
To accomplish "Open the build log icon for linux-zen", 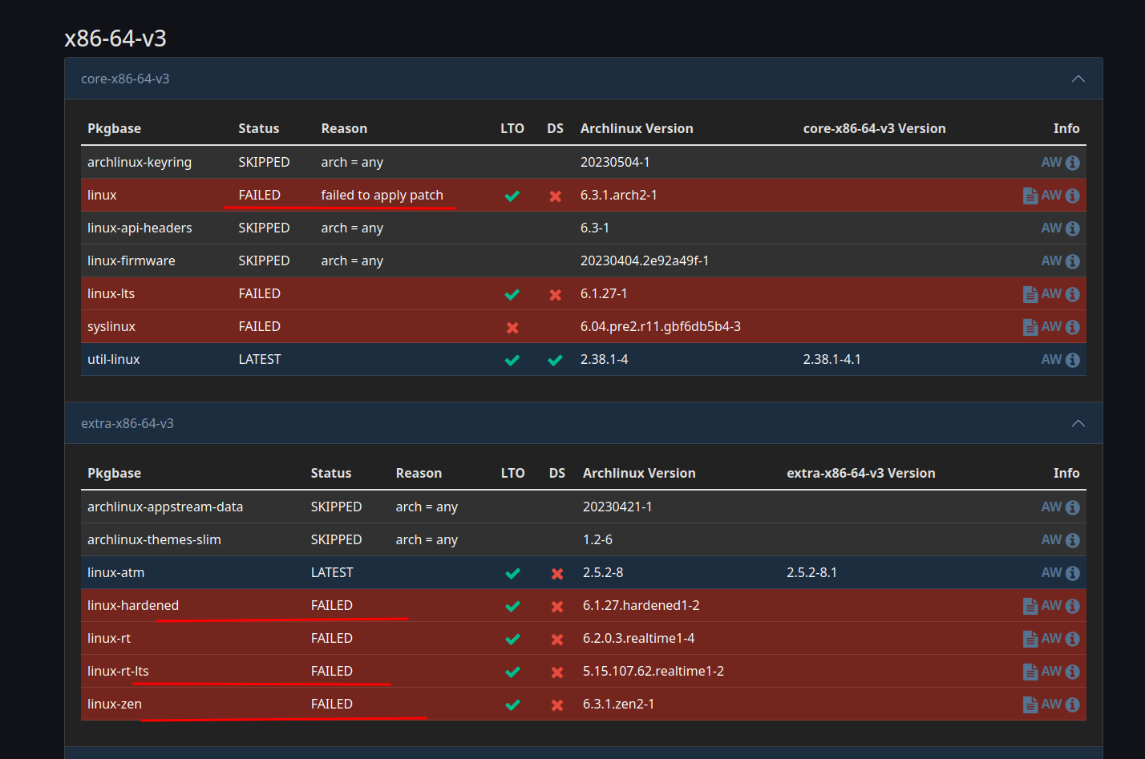I will click(x=1030, y=704).
